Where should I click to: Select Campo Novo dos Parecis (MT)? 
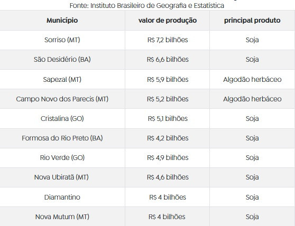click(x=62, y=99)
